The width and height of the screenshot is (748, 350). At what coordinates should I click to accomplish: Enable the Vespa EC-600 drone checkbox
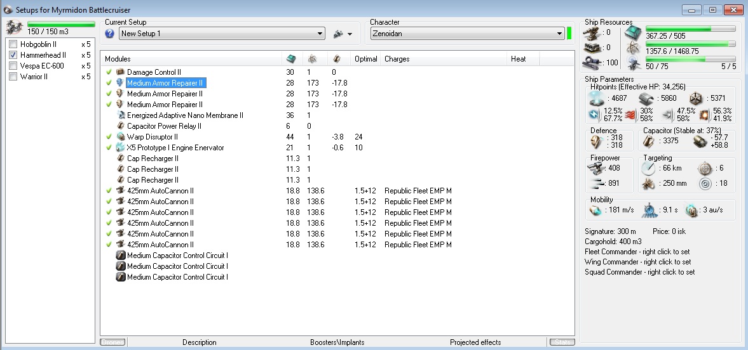click(13, 66)
